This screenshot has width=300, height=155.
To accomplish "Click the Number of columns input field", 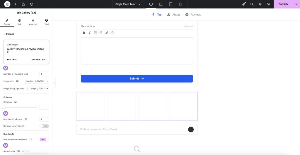I will point(44,120).
